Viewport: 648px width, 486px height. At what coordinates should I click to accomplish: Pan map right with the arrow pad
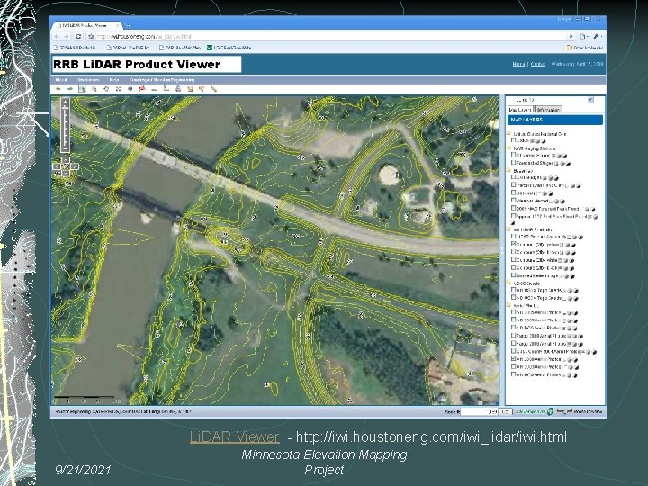pos(75,166)
